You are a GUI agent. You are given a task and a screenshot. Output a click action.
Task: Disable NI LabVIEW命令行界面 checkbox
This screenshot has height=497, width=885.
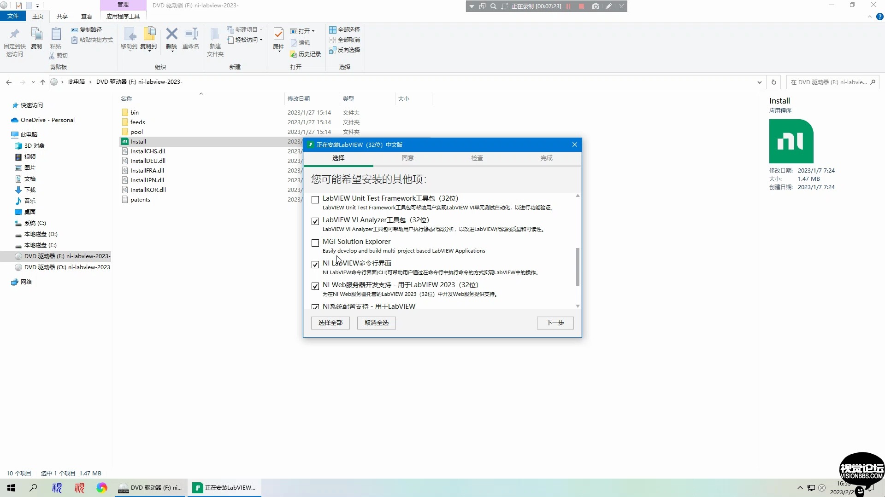point(315,265)
